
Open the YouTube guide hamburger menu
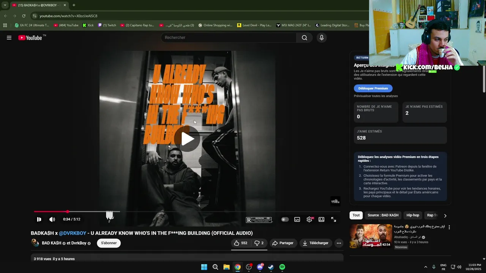[x=9, y=38]
